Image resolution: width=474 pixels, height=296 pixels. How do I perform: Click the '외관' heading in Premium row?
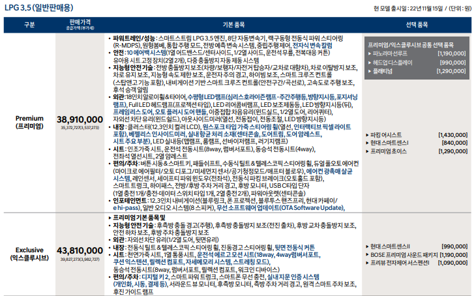pos(118,97)
